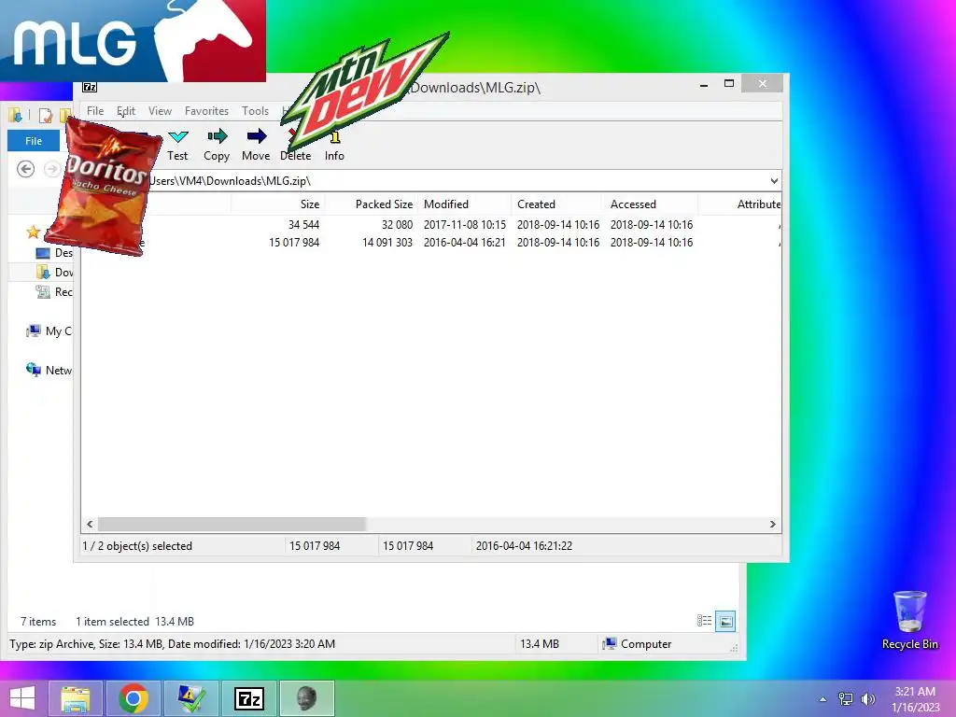Click the Copy toolbar icon in 7-Zip
956x717 pixels.
(217, 136)
